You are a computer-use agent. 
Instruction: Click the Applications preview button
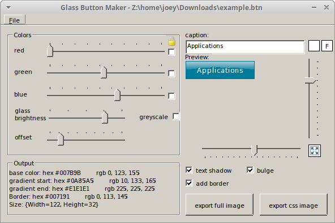(220, 70)
